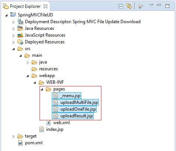The width and height of the screenshot is (176, 151).
Task: Toggle Link with Editor icon
Action: (129, 6)
